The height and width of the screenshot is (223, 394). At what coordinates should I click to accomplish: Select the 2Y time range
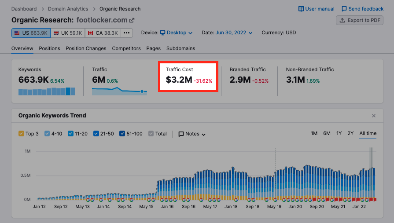click(350, 133)
